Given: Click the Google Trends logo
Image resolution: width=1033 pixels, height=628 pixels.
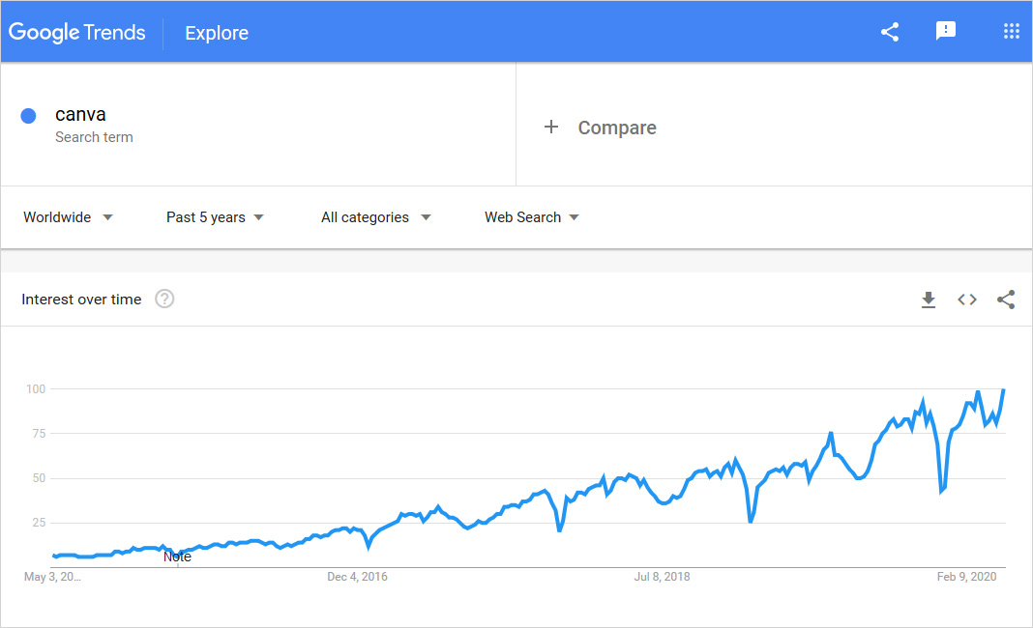Looking at the screenshot, I should [x=77, y=32].
